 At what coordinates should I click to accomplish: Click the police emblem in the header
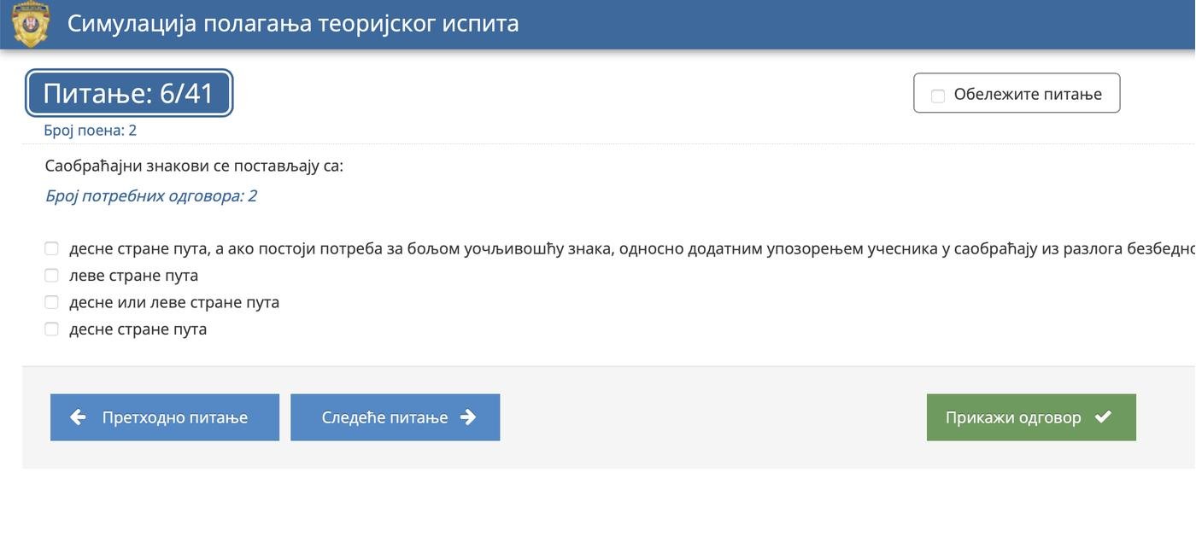30,22
